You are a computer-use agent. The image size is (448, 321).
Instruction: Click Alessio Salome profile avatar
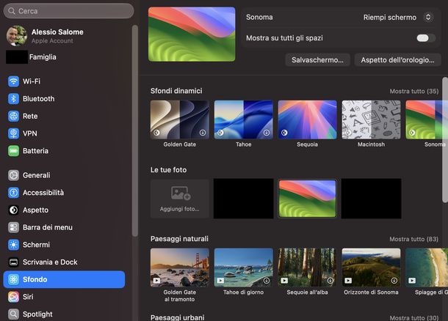click(17, 36)
